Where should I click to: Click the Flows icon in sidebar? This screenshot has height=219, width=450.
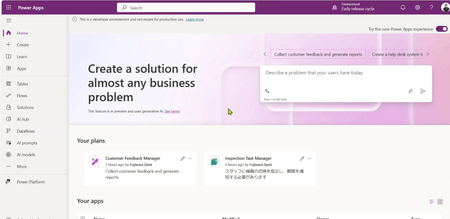click(x=9, y=96)
